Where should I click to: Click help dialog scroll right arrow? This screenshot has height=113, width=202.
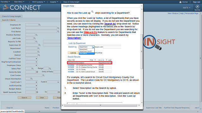[x=139, y=105]
